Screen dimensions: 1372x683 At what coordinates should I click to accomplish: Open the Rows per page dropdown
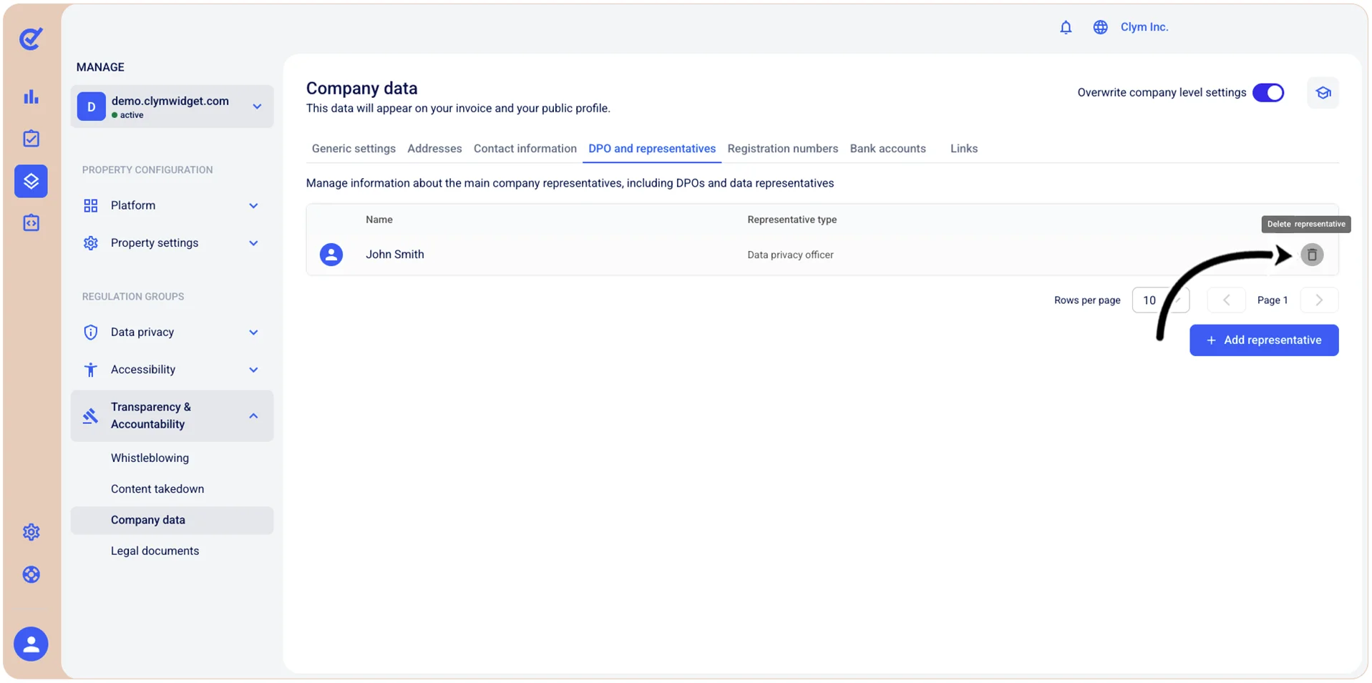coord(1160,300)
